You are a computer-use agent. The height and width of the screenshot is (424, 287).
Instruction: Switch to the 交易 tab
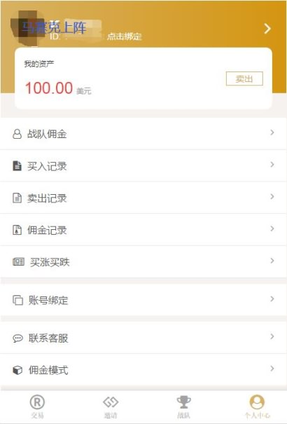coord(37,406)
